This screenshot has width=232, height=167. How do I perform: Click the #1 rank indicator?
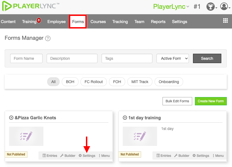pyautogui.click(x=197, y=7)
